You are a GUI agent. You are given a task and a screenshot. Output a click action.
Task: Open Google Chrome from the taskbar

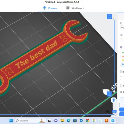87,121
